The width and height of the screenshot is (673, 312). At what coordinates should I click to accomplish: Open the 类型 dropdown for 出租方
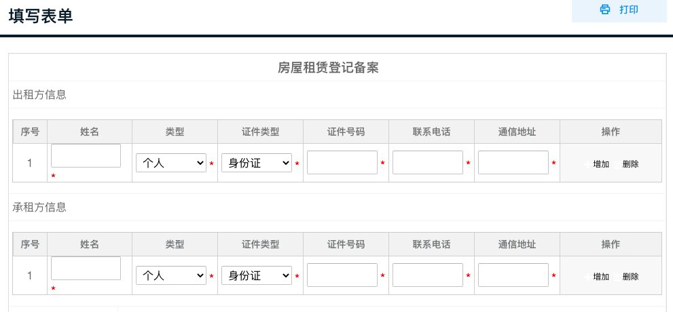pyautogui.click(x=171, y=163)
